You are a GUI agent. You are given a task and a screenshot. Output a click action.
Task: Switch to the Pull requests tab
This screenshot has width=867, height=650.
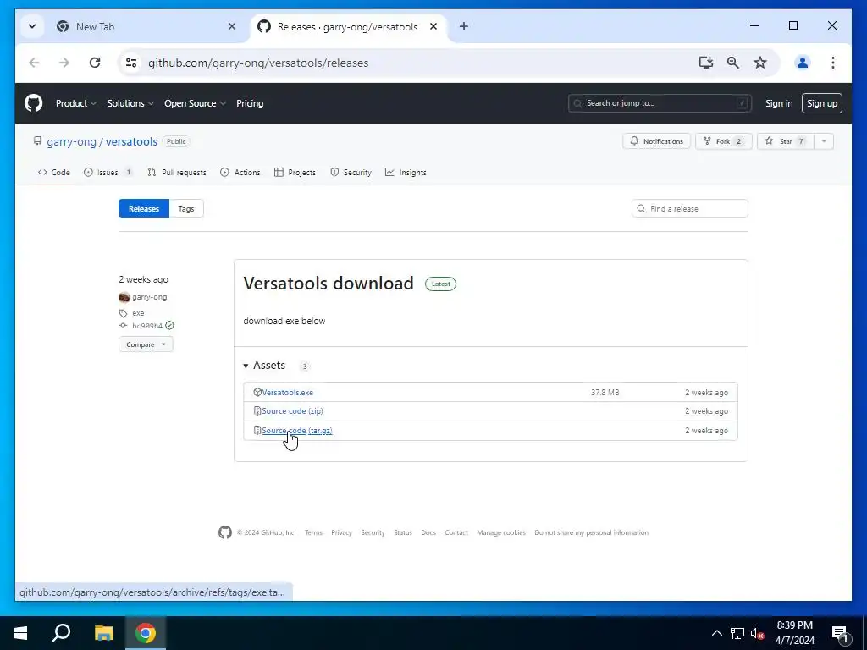177,173
